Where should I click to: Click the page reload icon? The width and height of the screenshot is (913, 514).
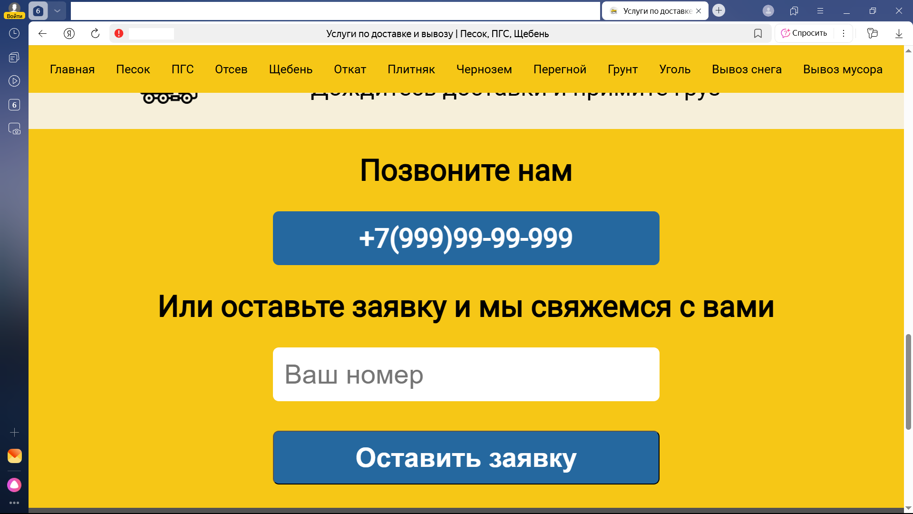tap(95, 33)
